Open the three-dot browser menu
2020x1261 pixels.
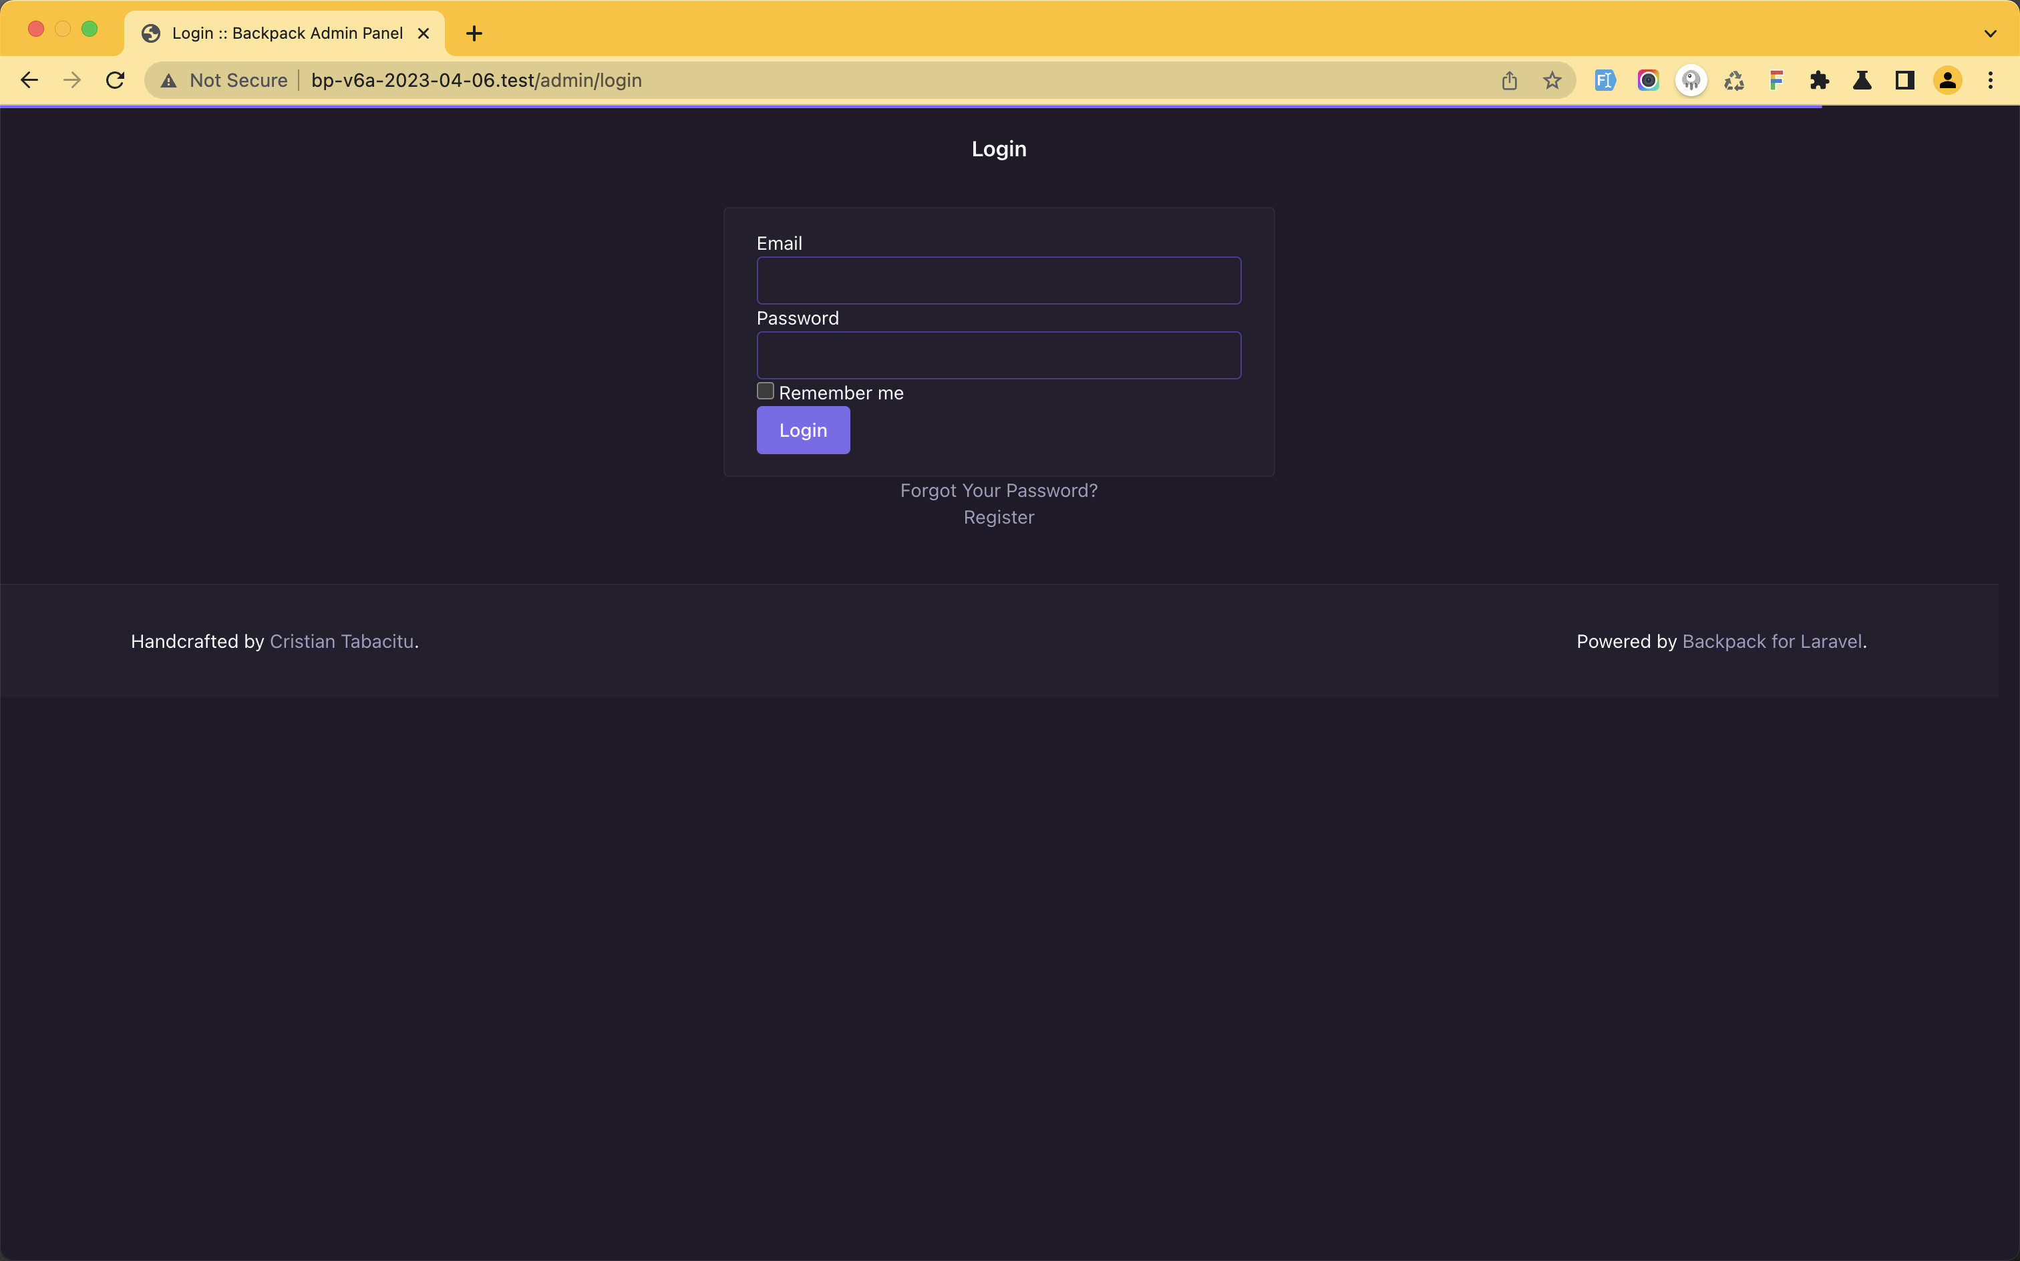(1992, 80)
